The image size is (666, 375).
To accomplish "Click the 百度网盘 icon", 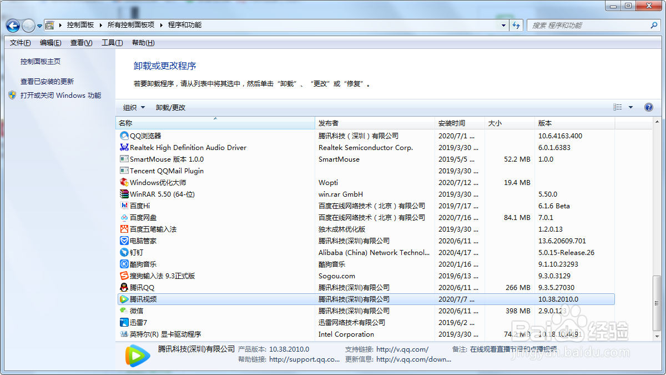I will click(x=124, y=217).
